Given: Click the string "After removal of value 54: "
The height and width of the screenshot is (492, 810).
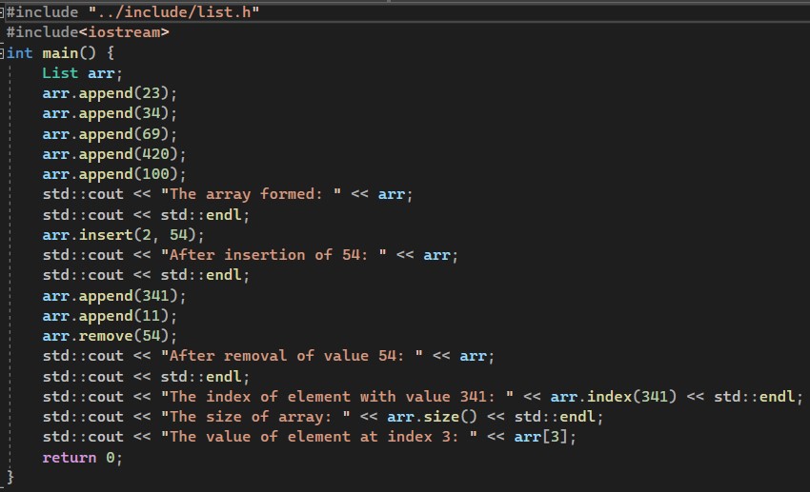Looking at the screenshot, I should pyautogui.click(x=292, y=356).
